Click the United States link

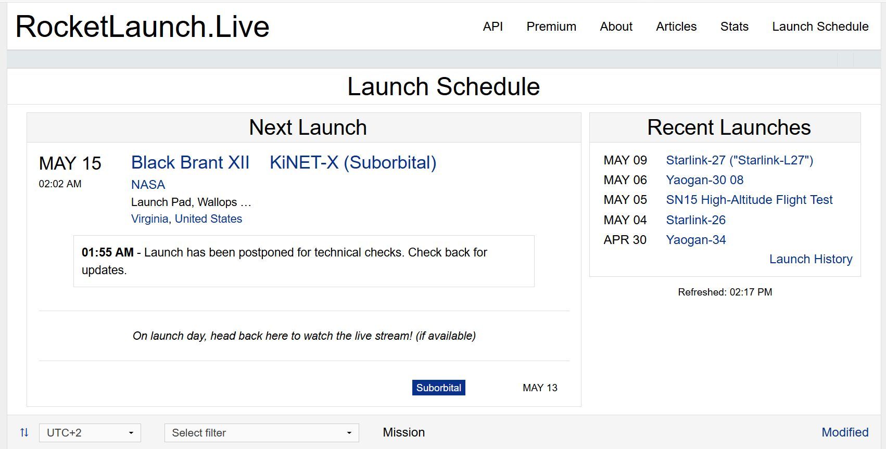click(208, 219)
